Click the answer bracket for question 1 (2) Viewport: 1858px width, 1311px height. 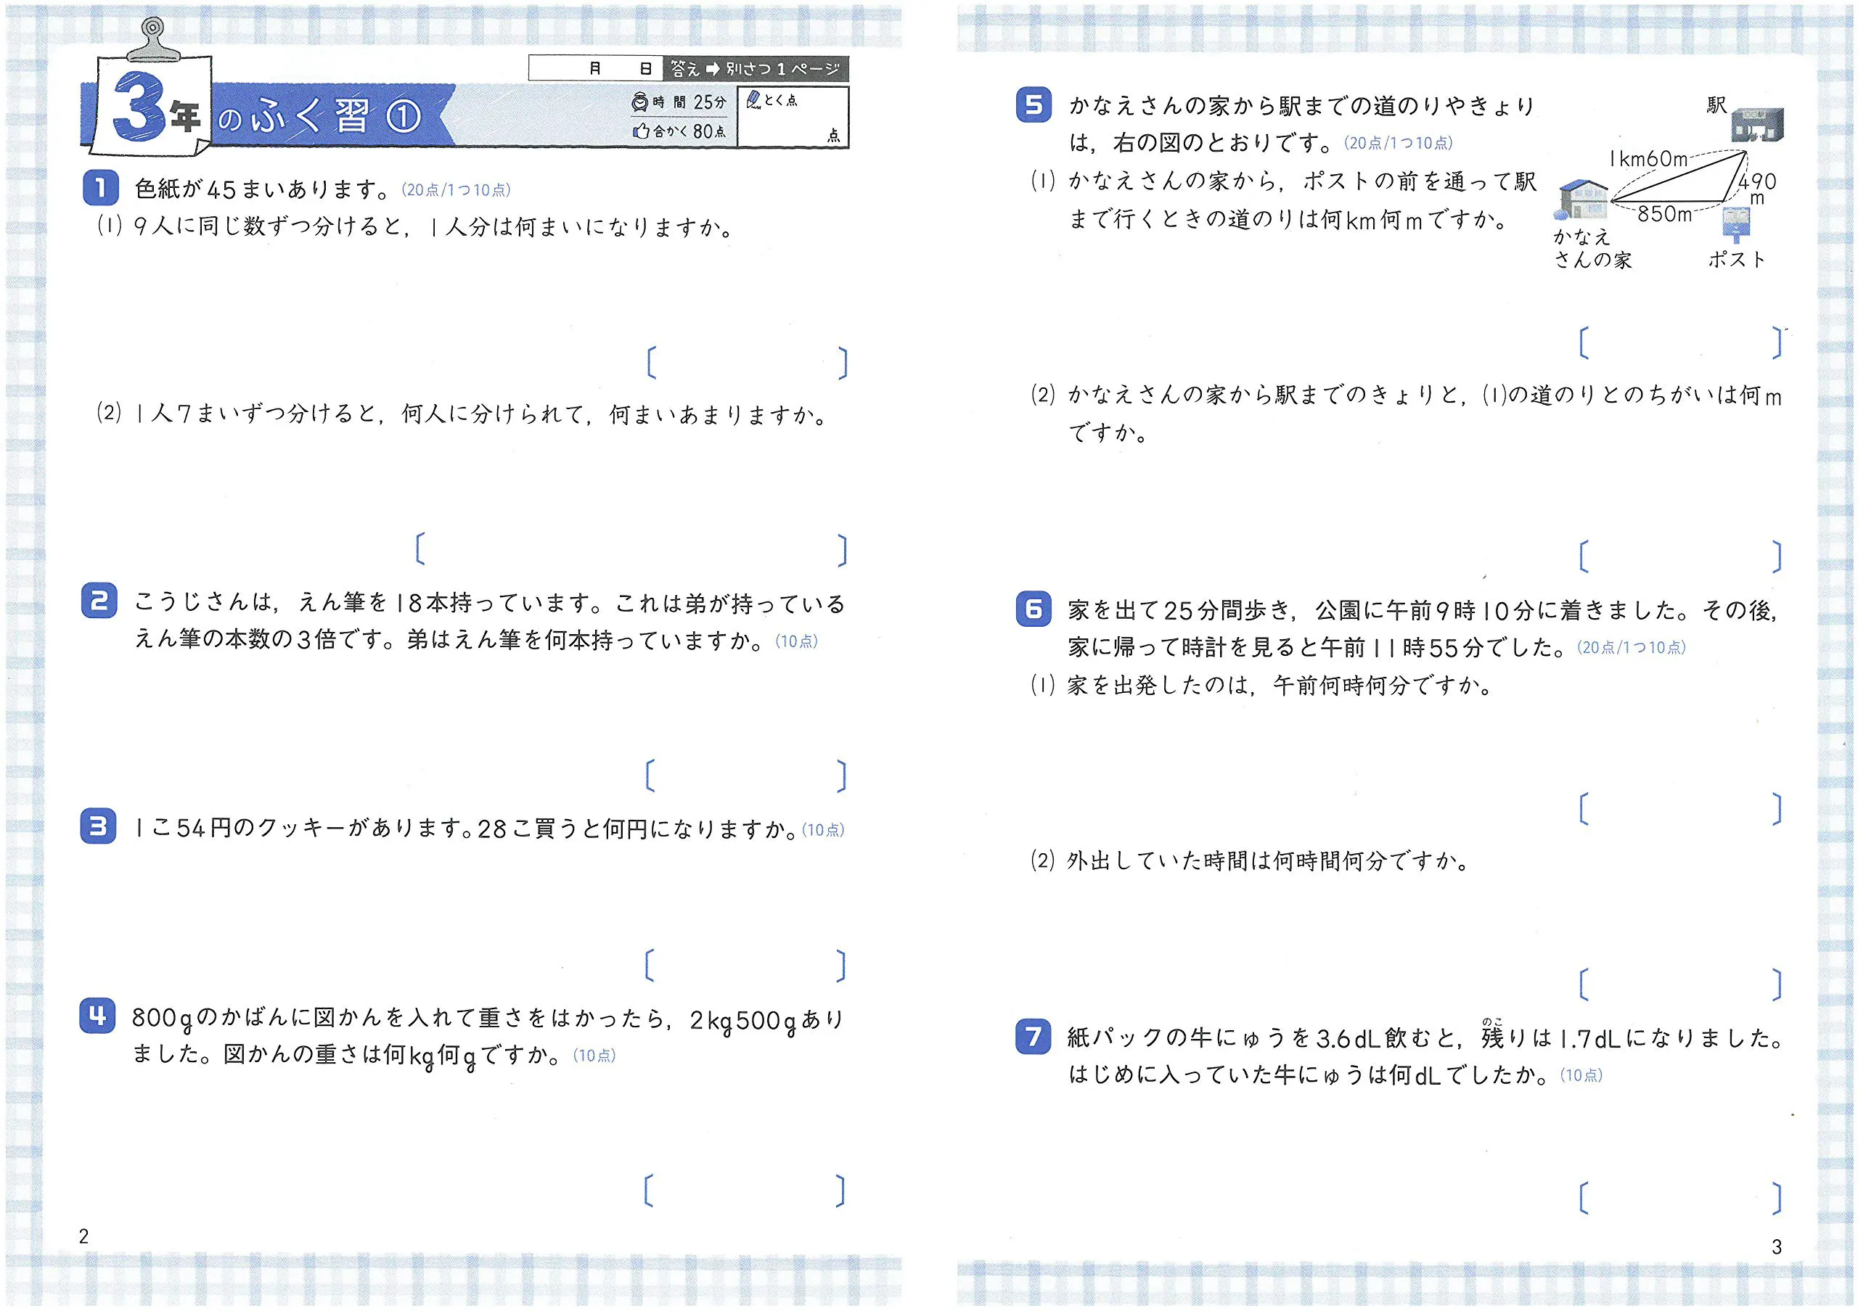pos(631,549)
